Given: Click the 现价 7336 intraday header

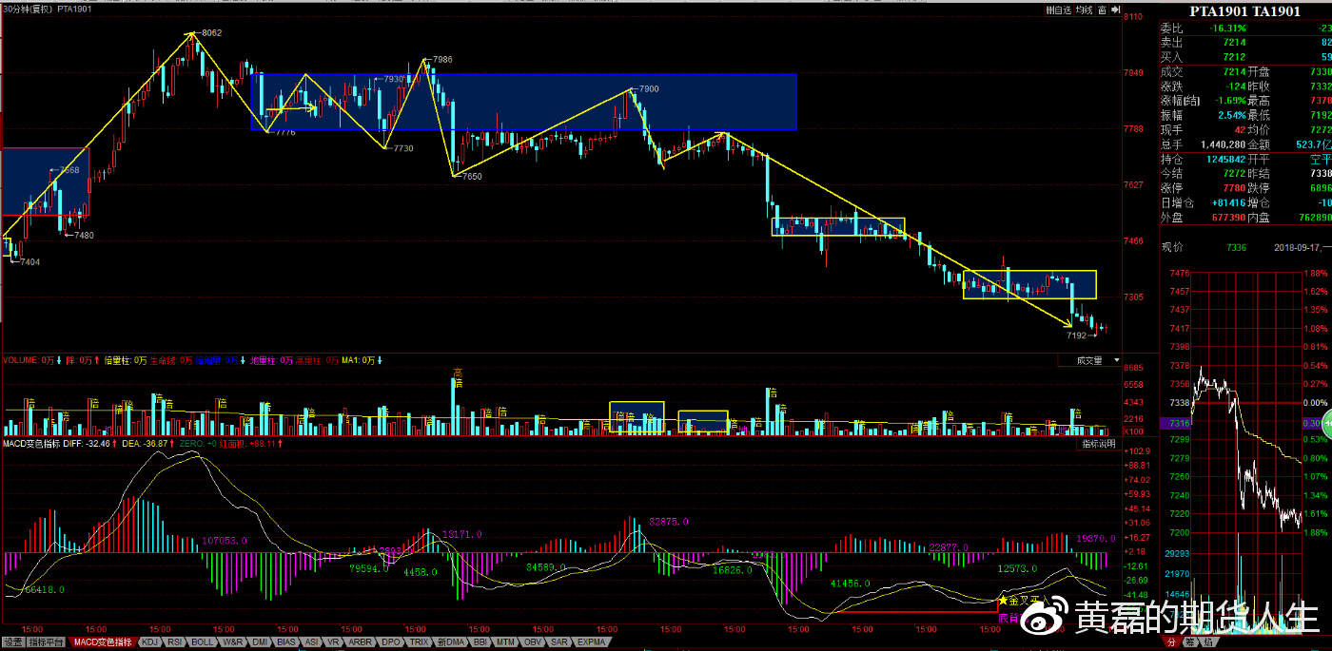Looking at the screenshot, I should pyautogui.click(x=1204, y=247).
